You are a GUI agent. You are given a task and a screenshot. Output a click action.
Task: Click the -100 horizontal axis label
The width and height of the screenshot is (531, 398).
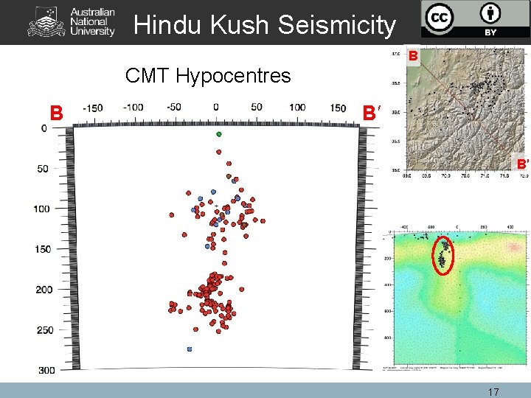click(133, 108)
